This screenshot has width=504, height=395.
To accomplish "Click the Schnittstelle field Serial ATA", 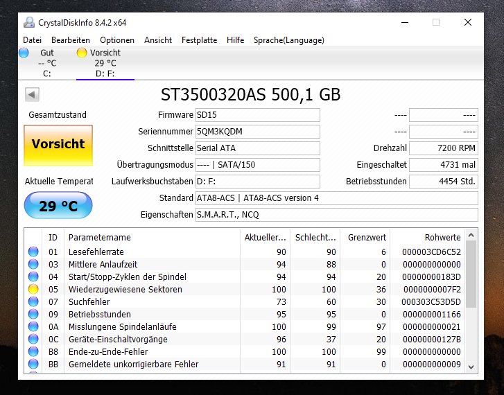I will (258, 148).
